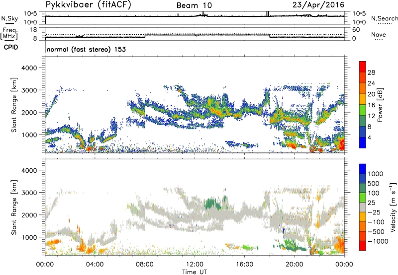This screenshot has width=398, height=275.
Task: Click the 60 value on the Nave axis
Action: (x=356, y=30)
